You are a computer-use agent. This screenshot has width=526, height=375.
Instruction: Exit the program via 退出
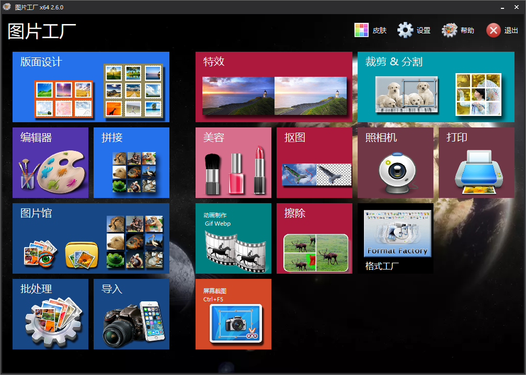click(501, 30)
